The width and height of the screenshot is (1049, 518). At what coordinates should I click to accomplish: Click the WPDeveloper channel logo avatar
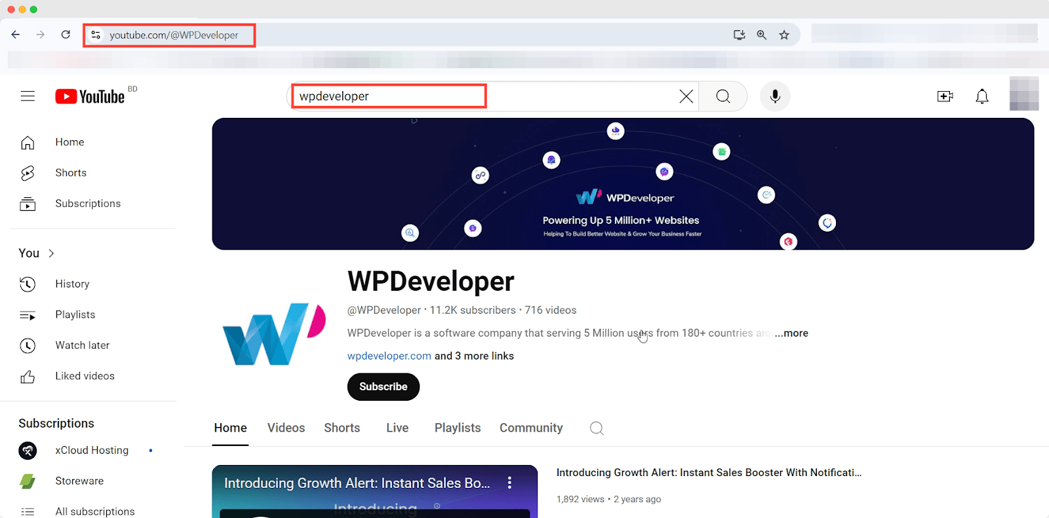pyautogui.click(x=274, y=334)
